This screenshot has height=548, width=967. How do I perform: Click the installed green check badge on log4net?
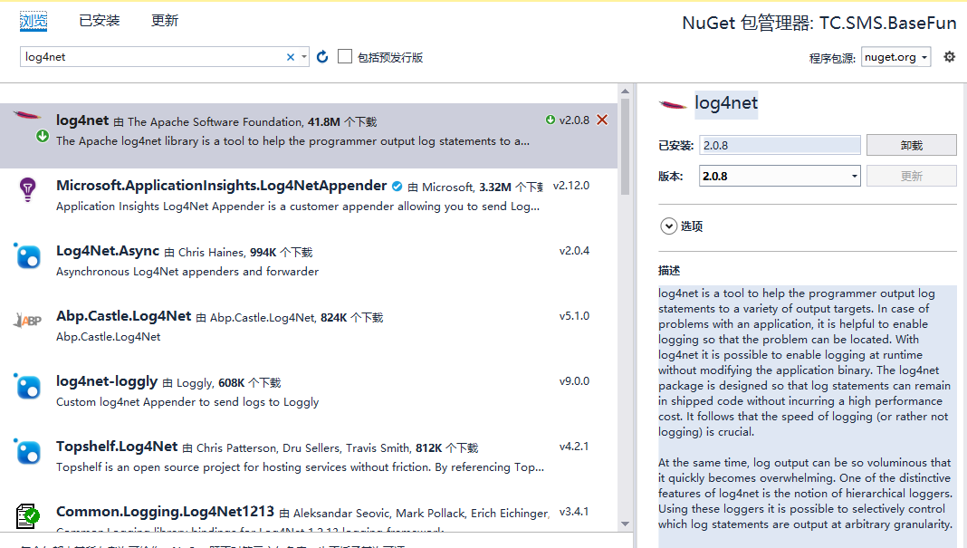pyautogui.click(x=43, y=136)
